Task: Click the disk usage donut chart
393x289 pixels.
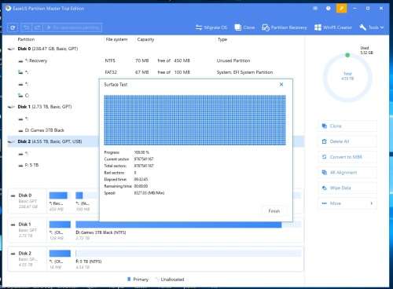Action: coord(347,78)
